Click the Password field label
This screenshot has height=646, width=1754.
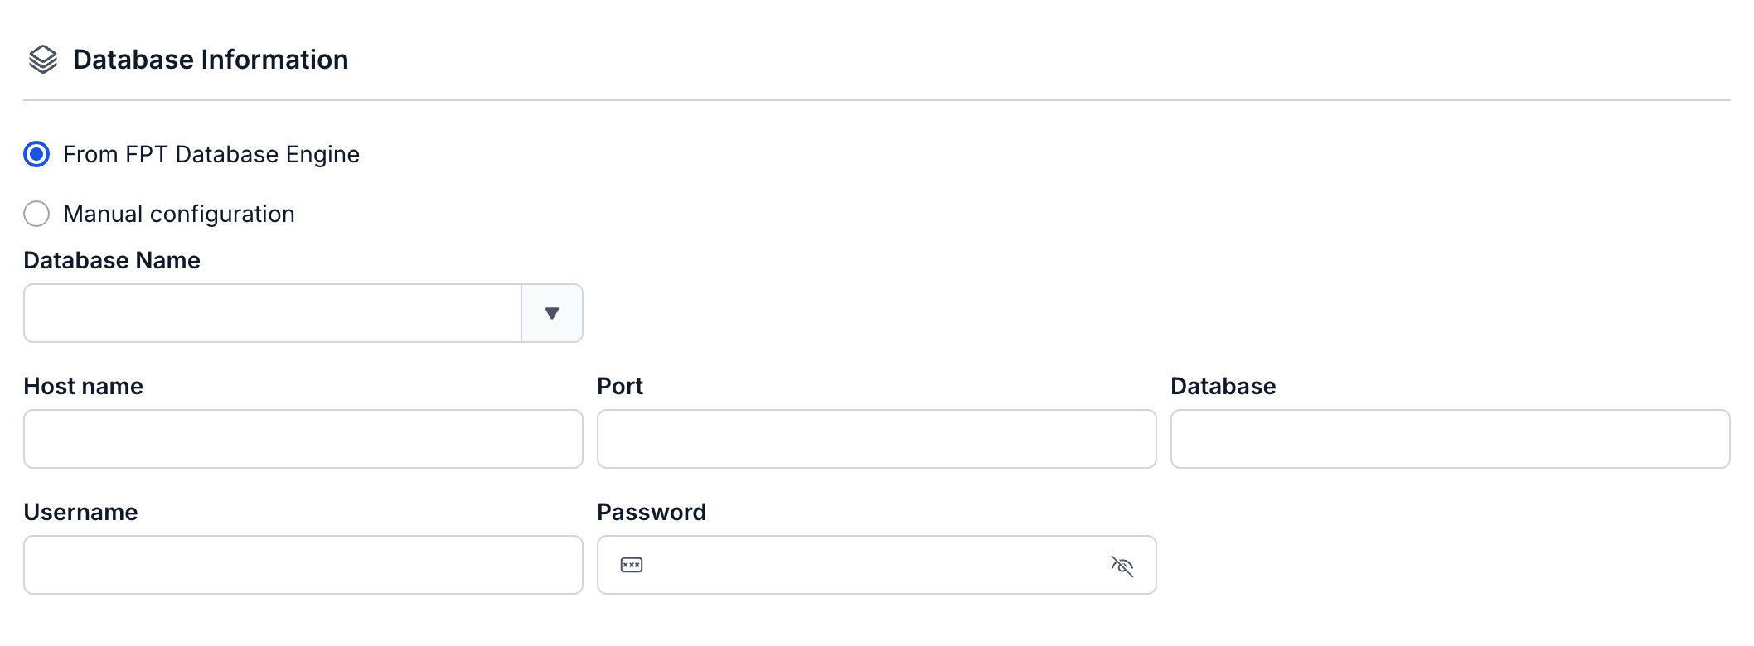[x=652, y=512]
